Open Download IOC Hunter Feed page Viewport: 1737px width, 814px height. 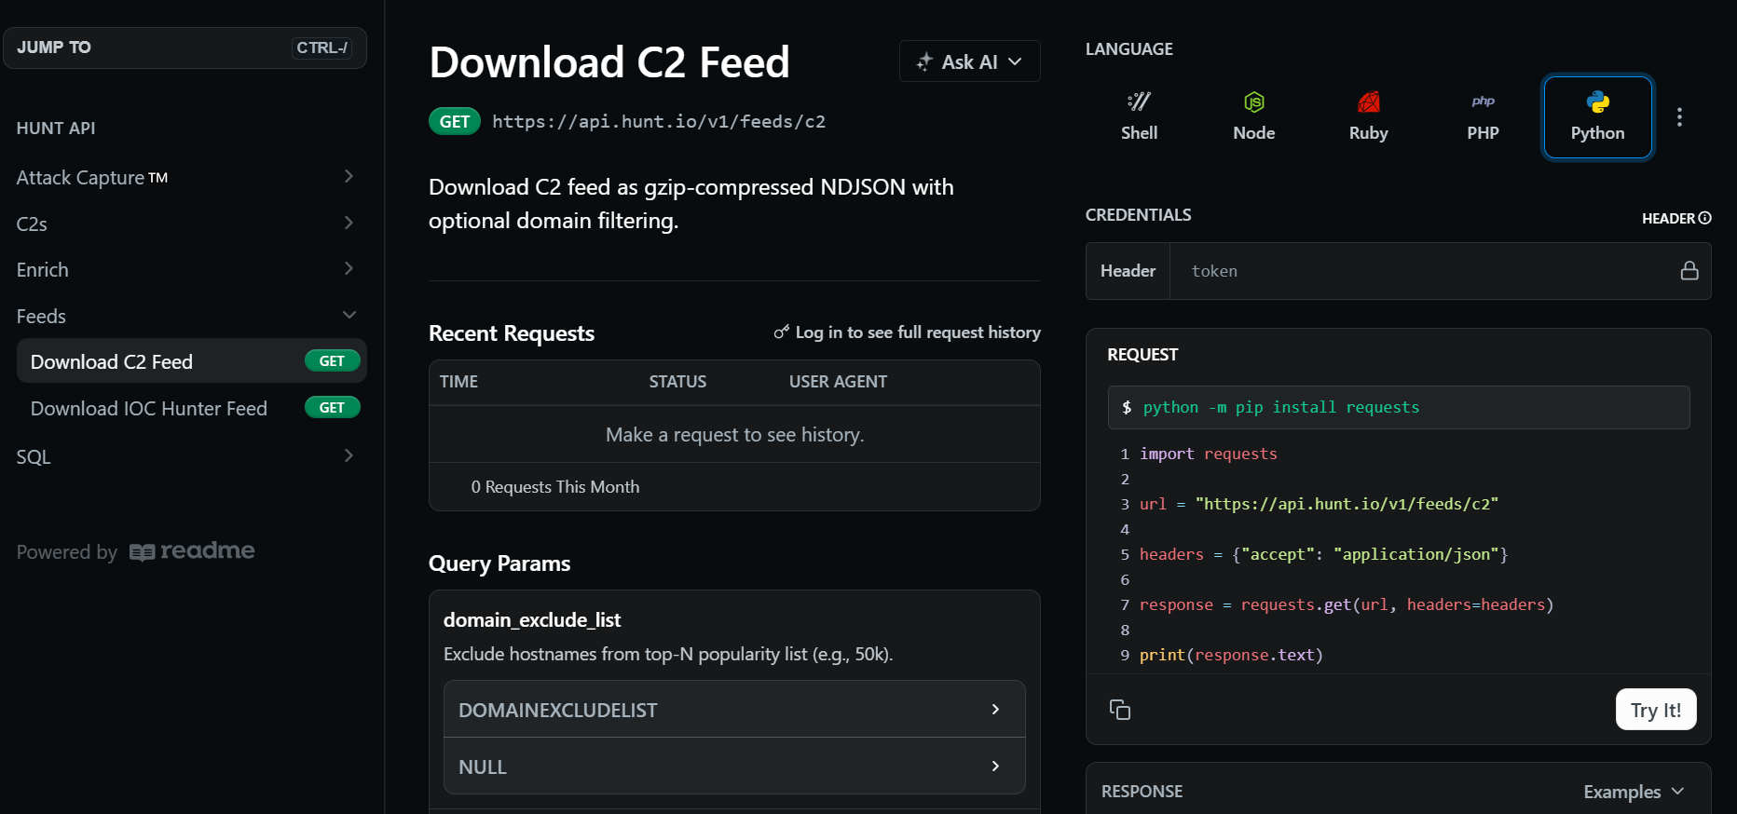192,408
